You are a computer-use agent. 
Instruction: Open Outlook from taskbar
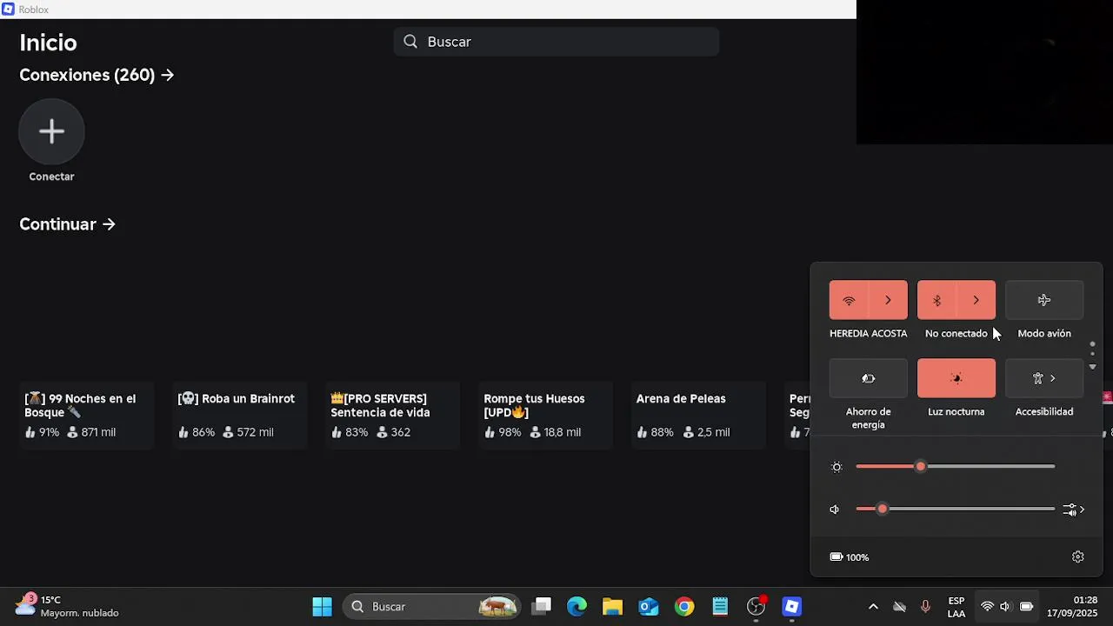coord(649,607)
